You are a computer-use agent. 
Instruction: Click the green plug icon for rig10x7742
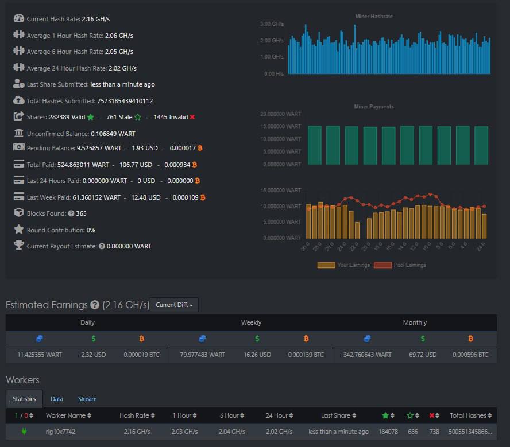[x=24, y=432]
